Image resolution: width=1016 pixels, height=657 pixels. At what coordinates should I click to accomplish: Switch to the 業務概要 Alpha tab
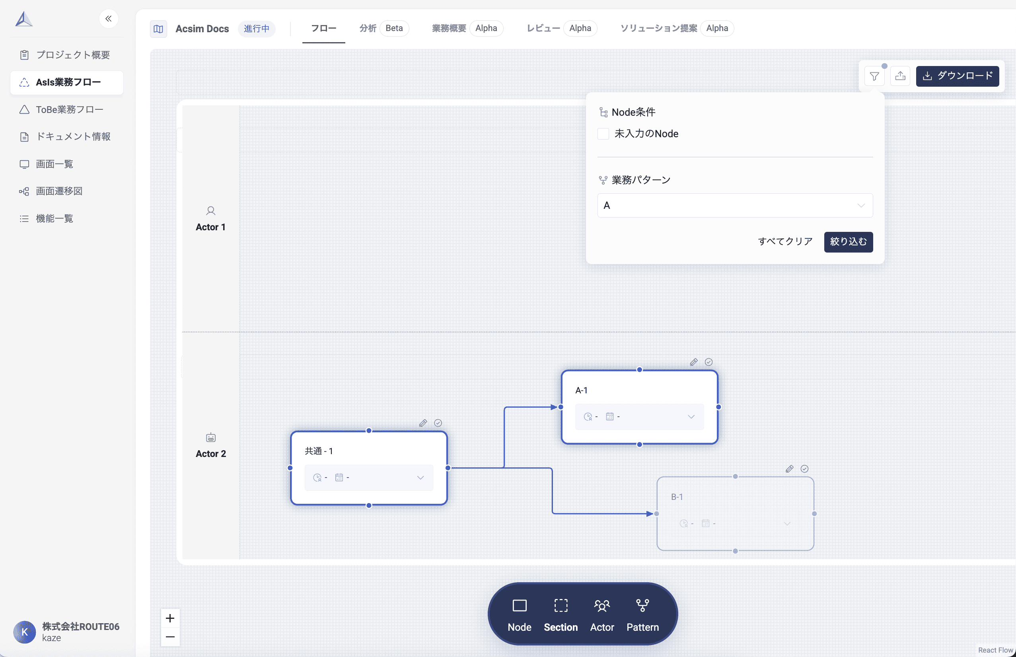pos(467,29)
